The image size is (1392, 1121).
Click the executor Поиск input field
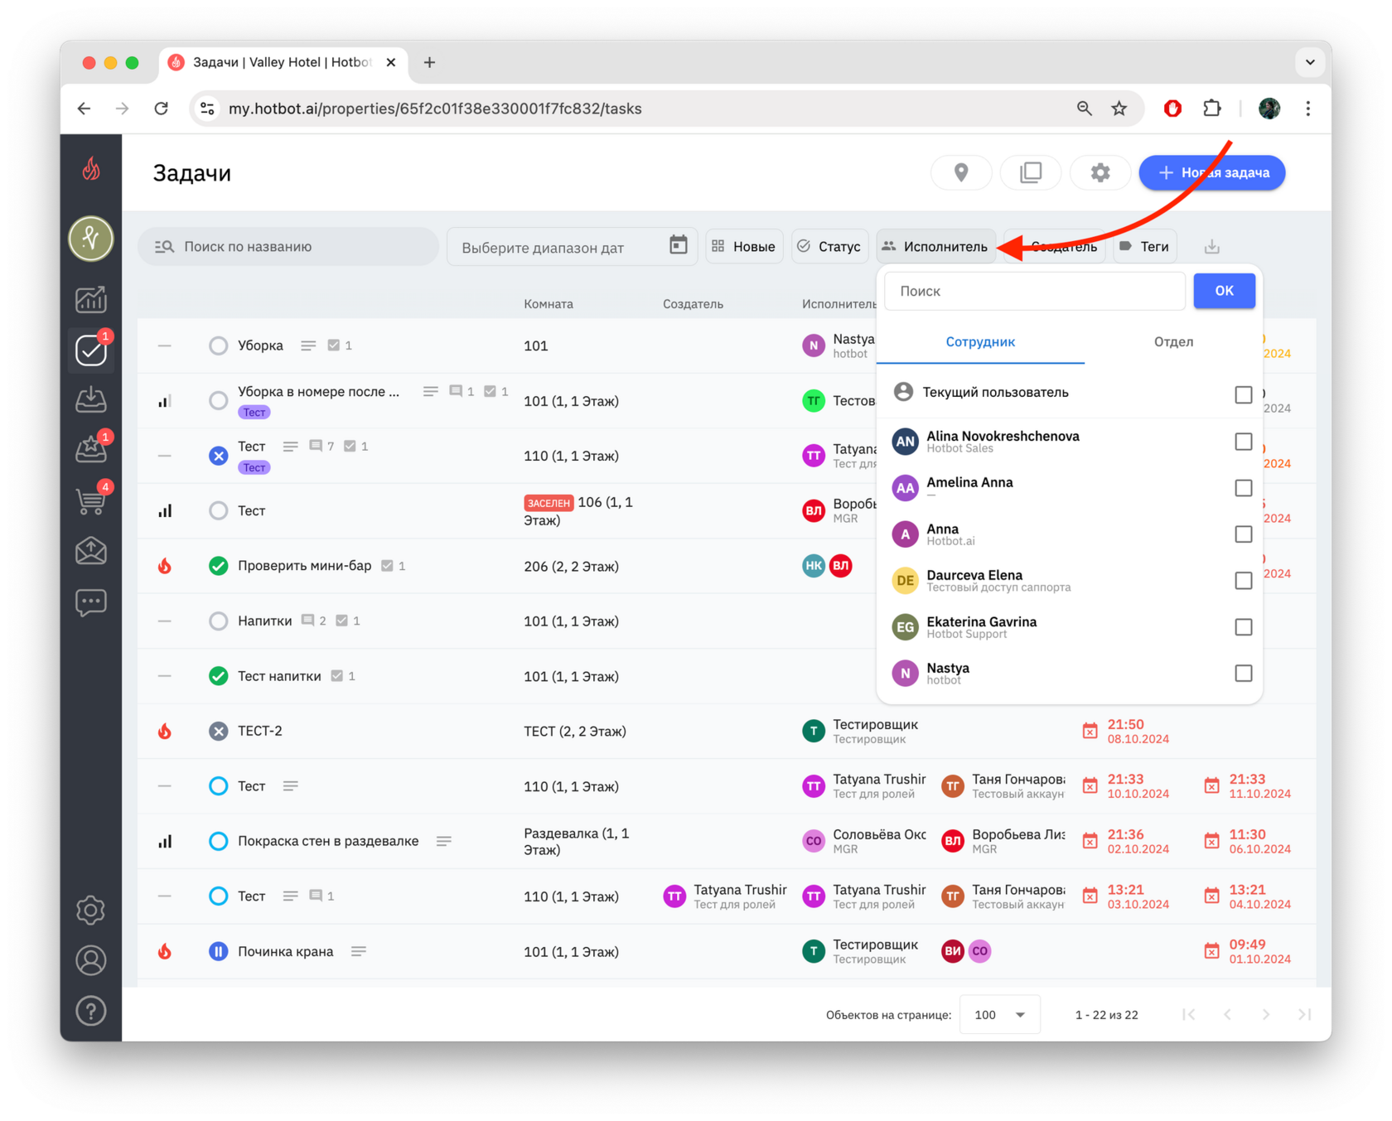(1035, 291)
